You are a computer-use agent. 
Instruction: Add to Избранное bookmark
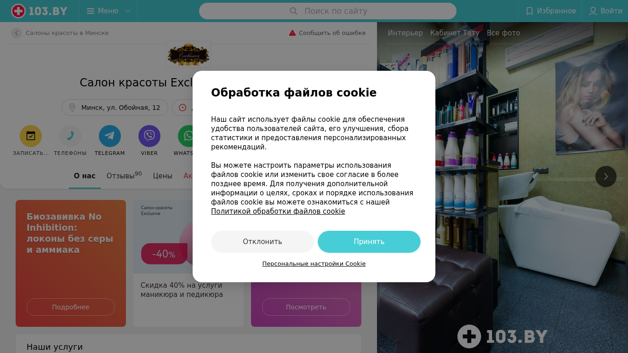[551, 11]
